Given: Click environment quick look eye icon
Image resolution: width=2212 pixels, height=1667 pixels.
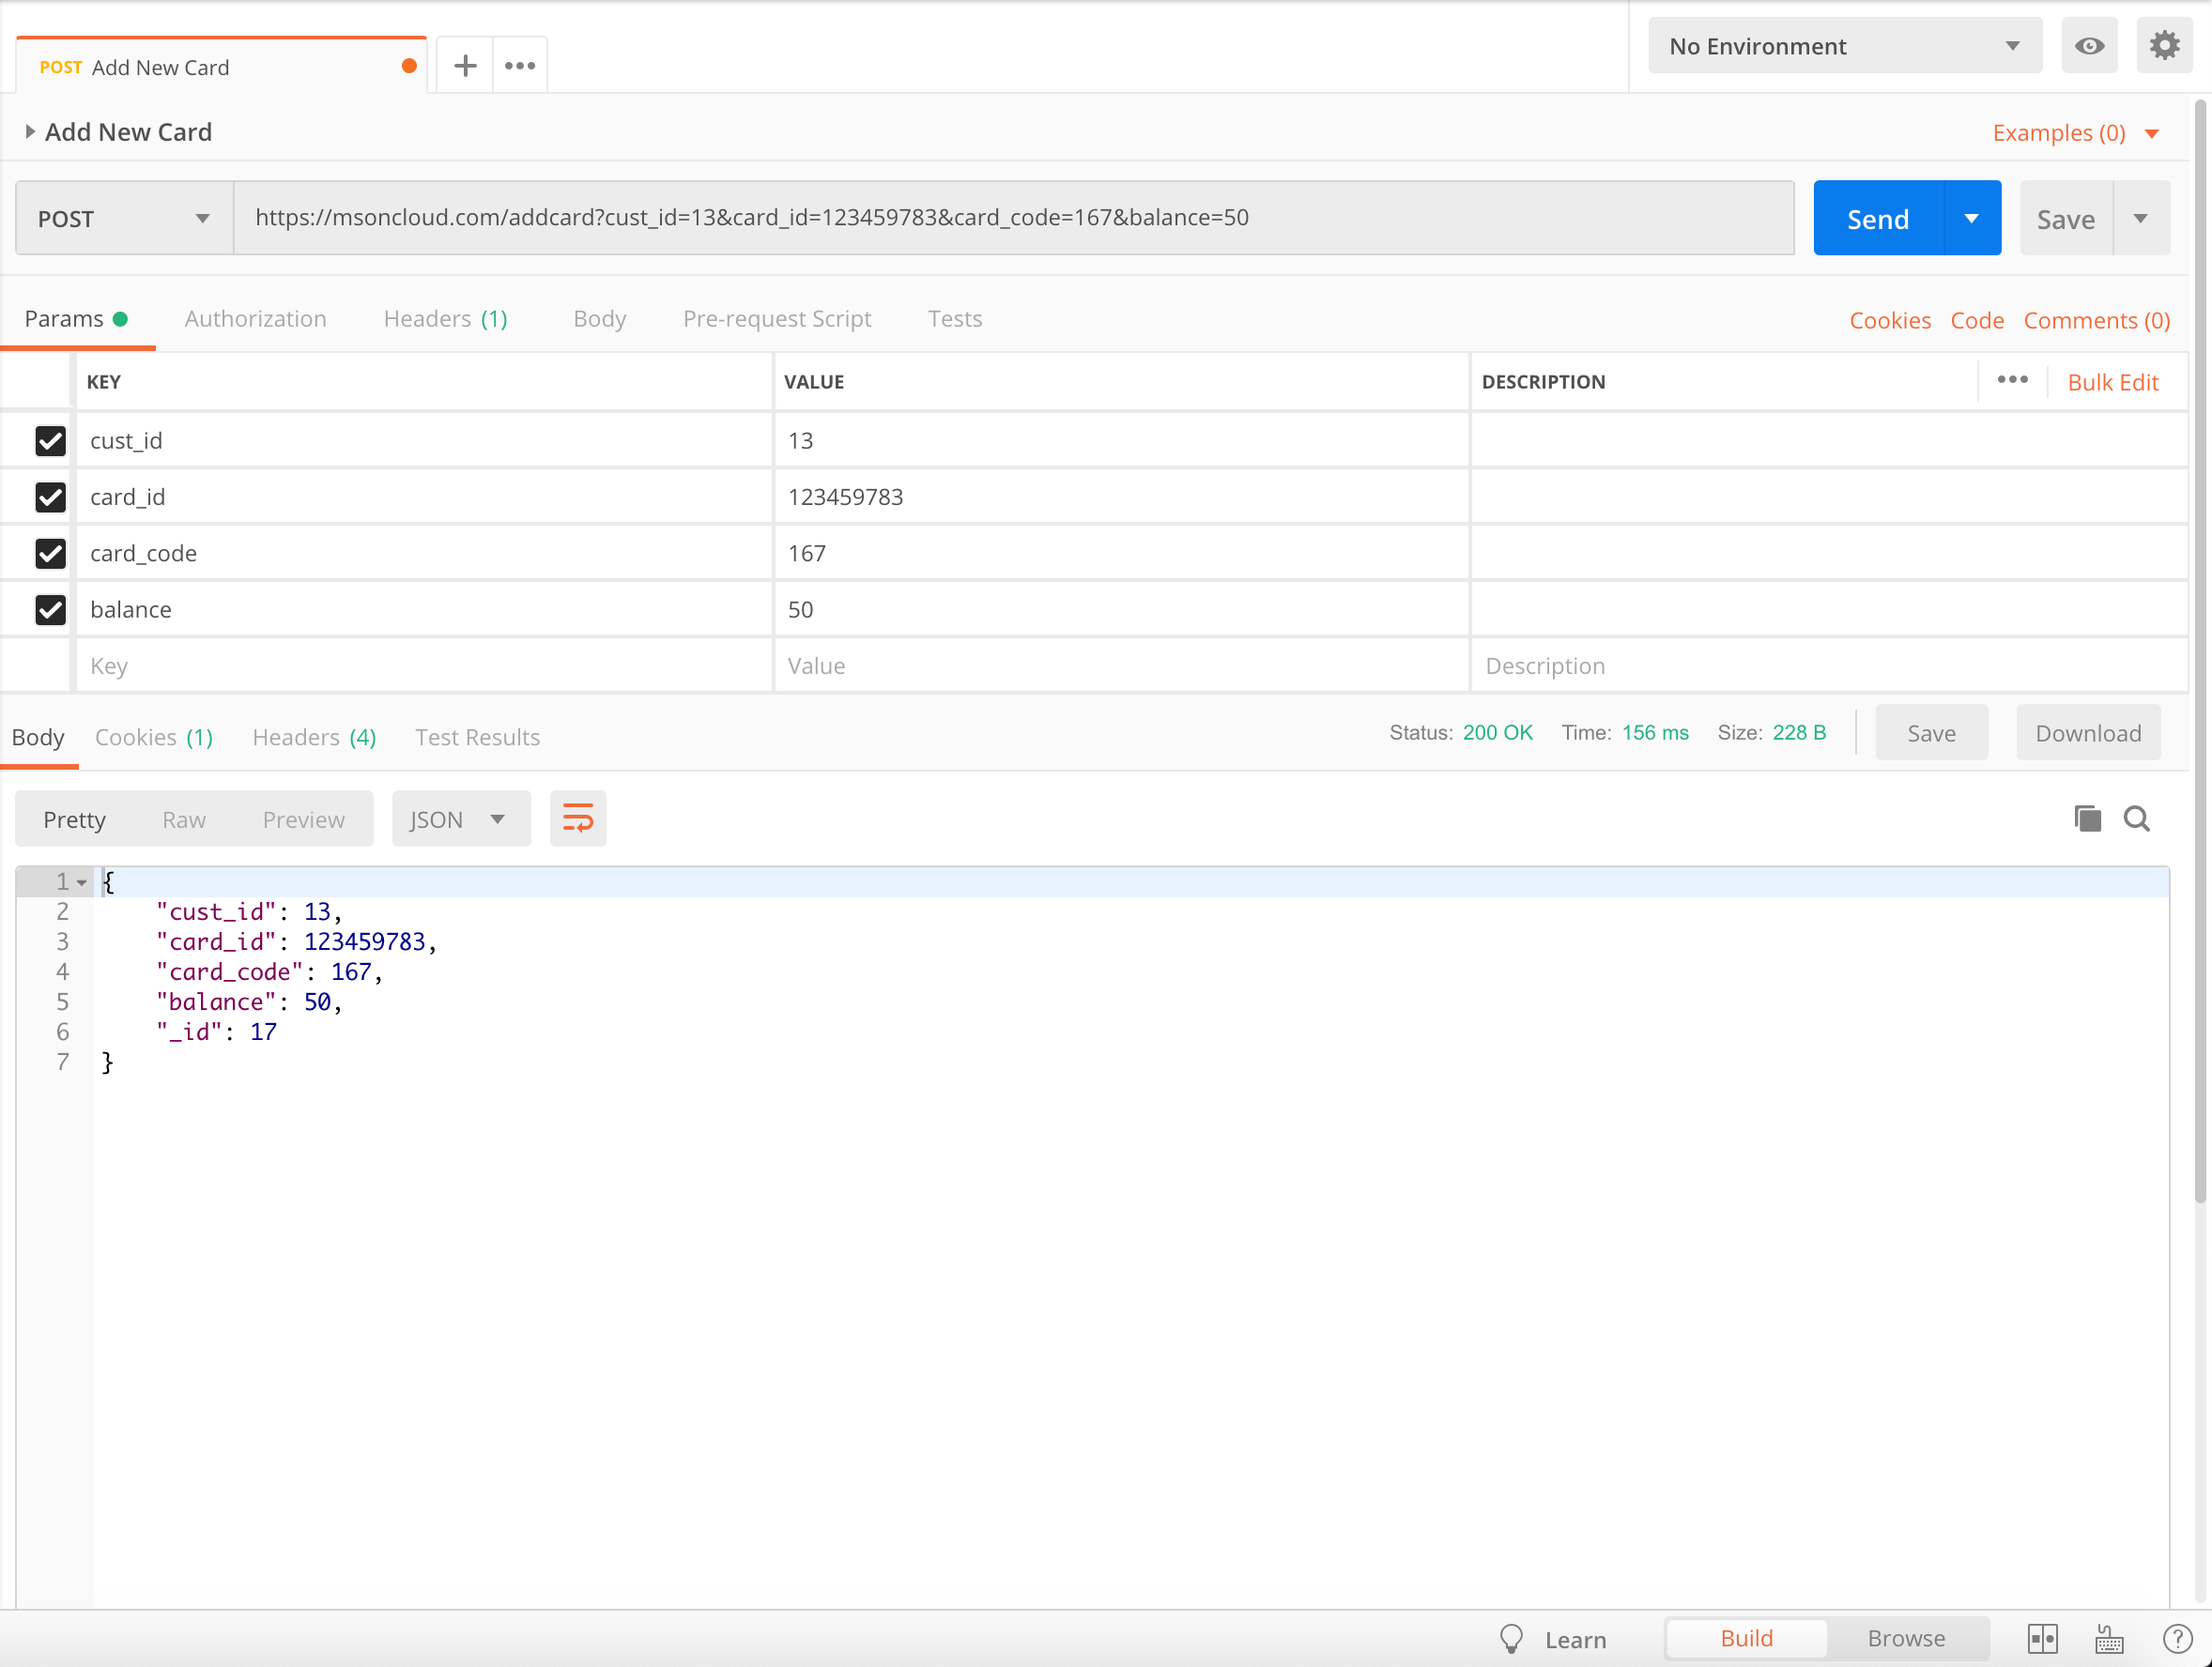Looking at the screenshot, I should point(2089,46).
